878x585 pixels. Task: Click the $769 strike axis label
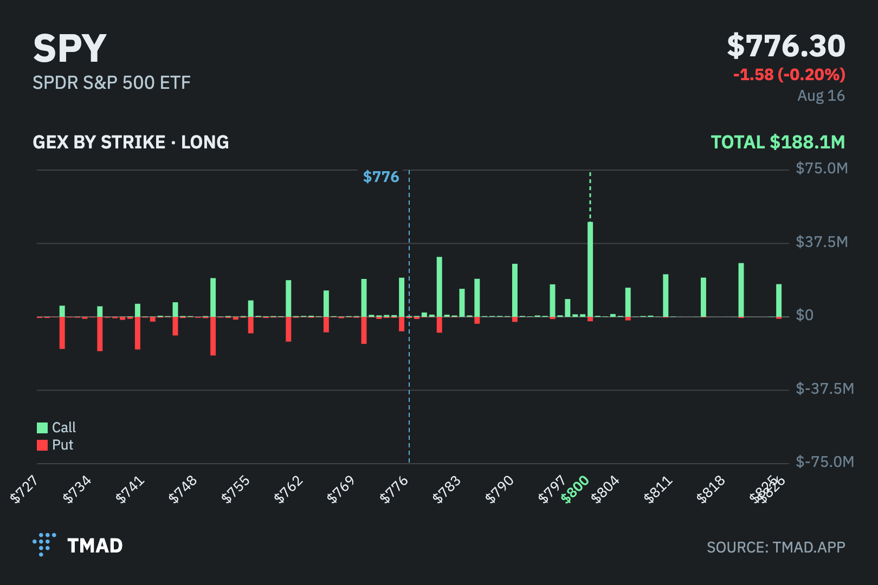click(x=341, y=489)
